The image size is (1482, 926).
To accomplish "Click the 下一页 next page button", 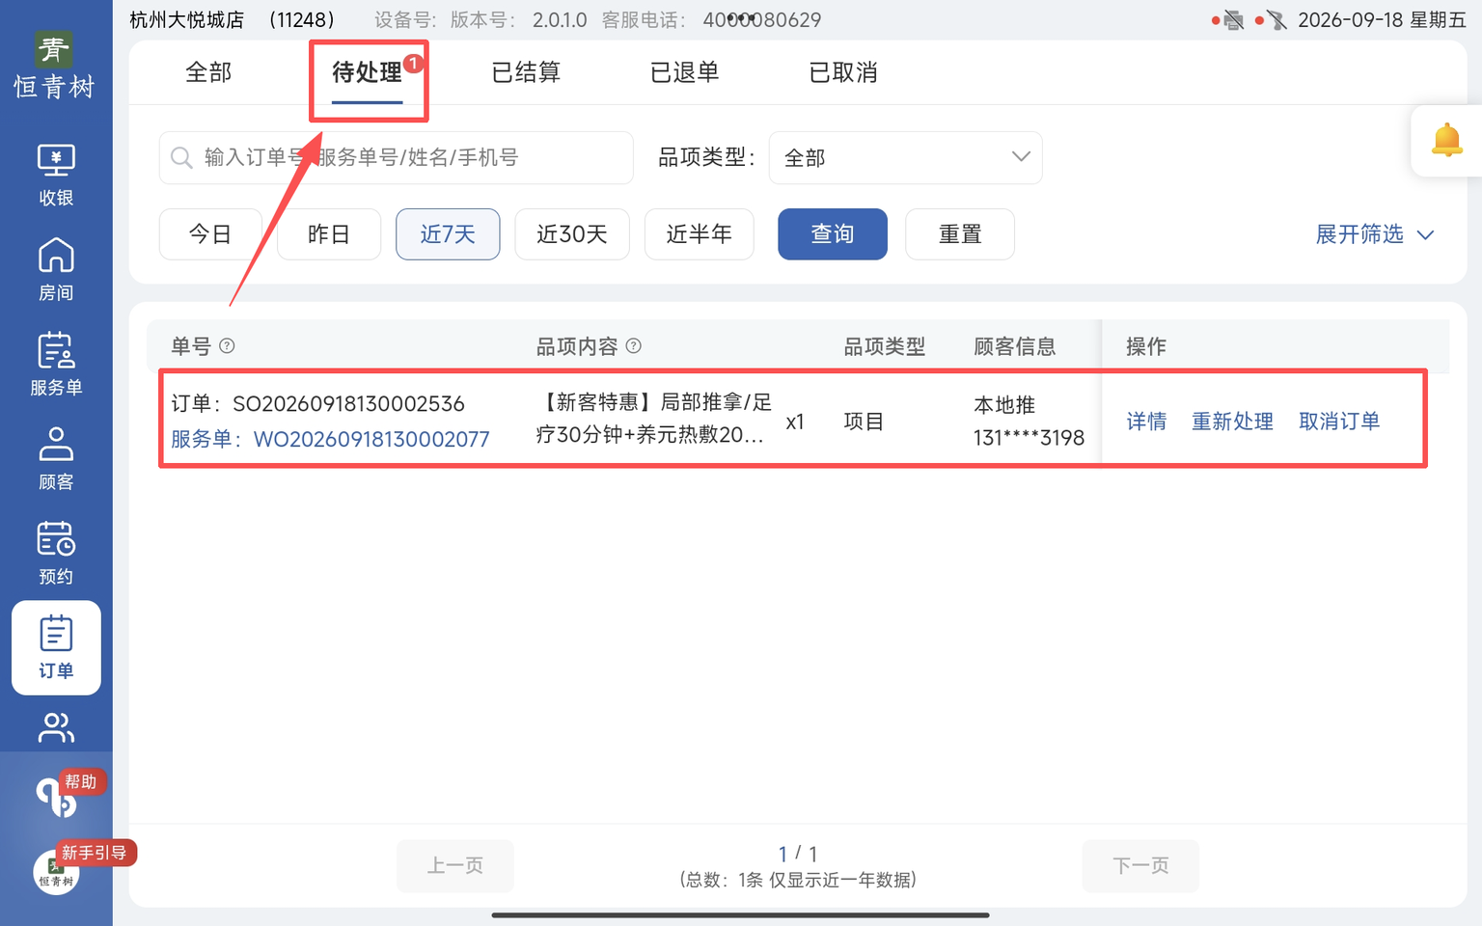I will click(x=1140, y=866).
